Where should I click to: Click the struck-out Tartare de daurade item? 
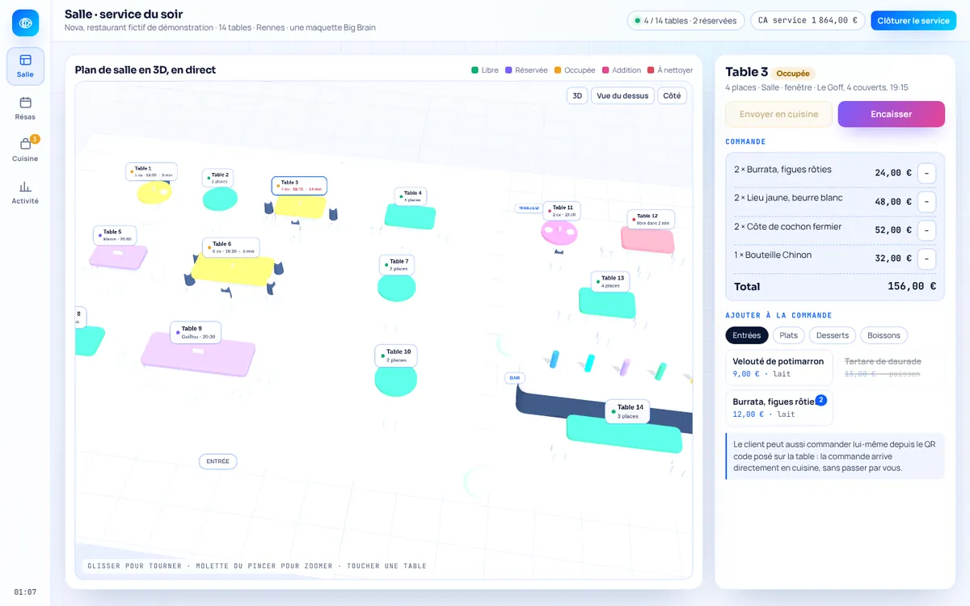tap(892, 368)
